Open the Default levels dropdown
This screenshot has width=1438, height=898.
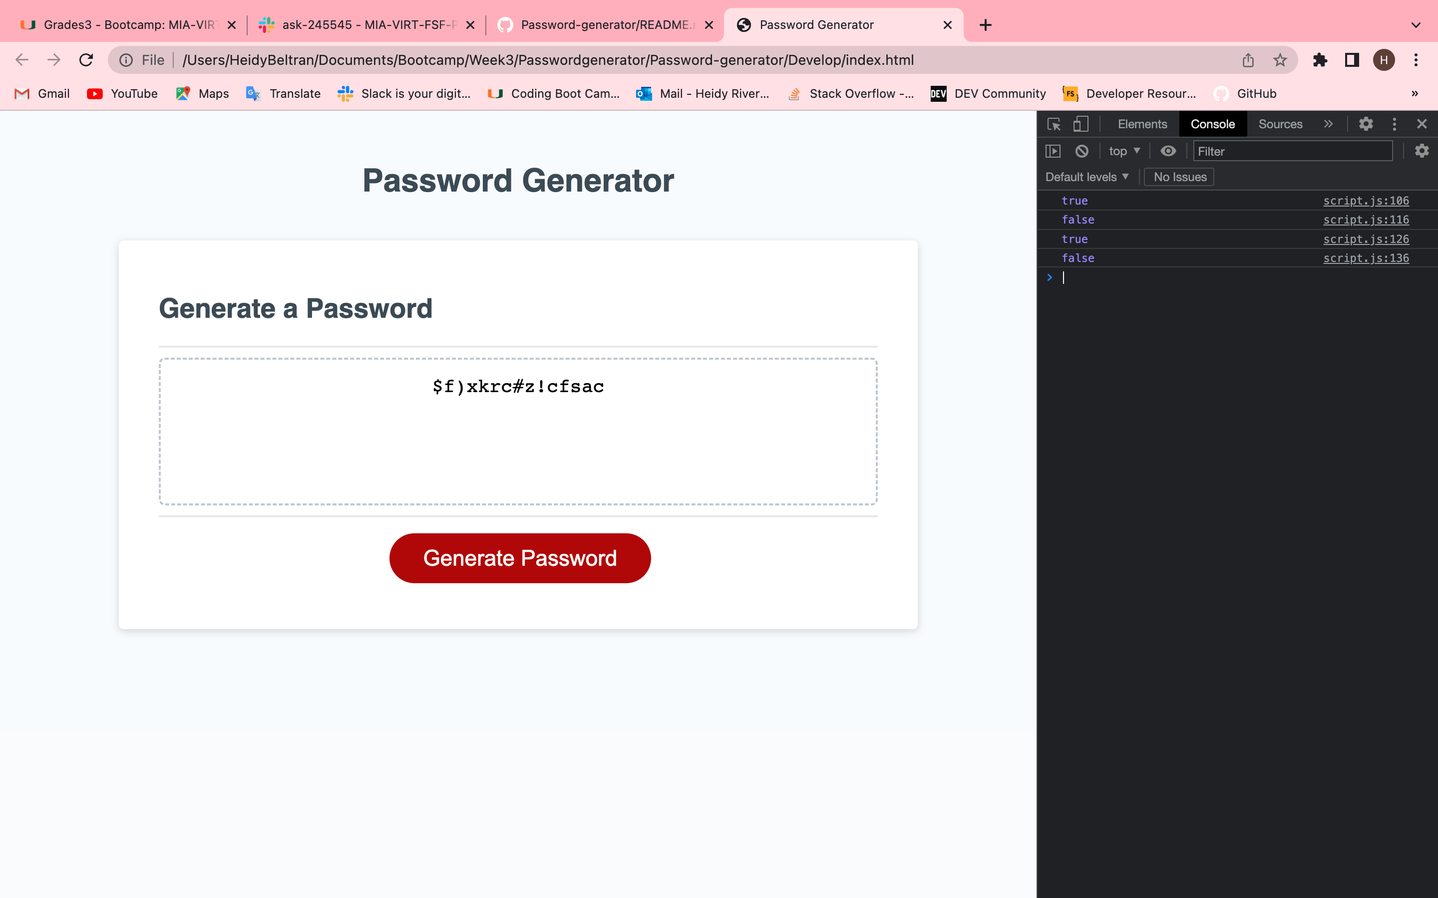(1085, 177)
